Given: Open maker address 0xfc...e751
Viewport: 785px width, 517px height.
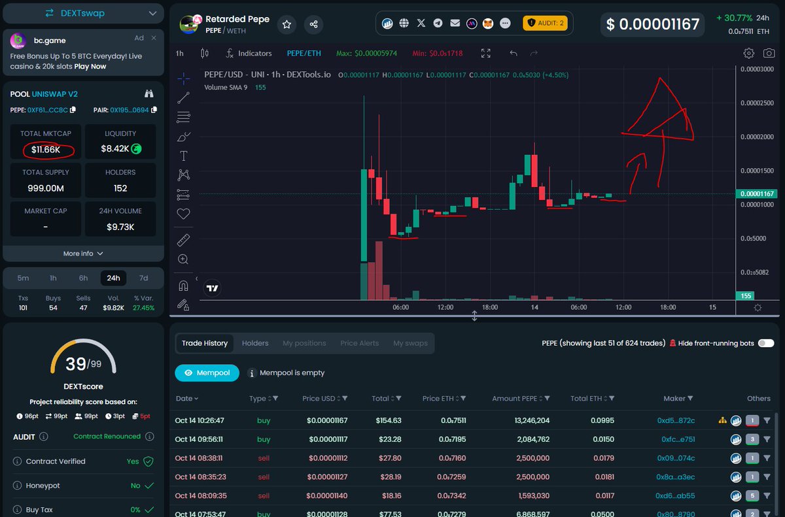Looking at the screenshot, I should [678, 439].
